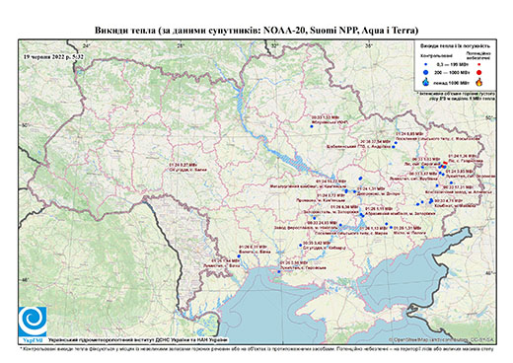Screen dimensions: 513x363
Task: Click the date stamp 19 червня 2022
Action: click(53, 57)
